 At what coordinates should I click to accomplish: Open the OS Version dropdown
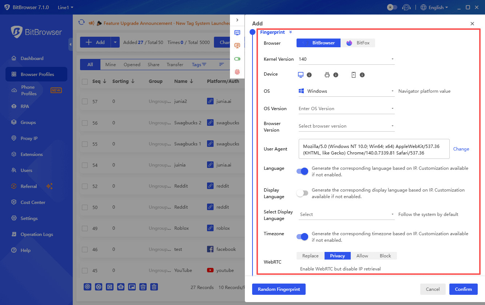tap(346, 109)
